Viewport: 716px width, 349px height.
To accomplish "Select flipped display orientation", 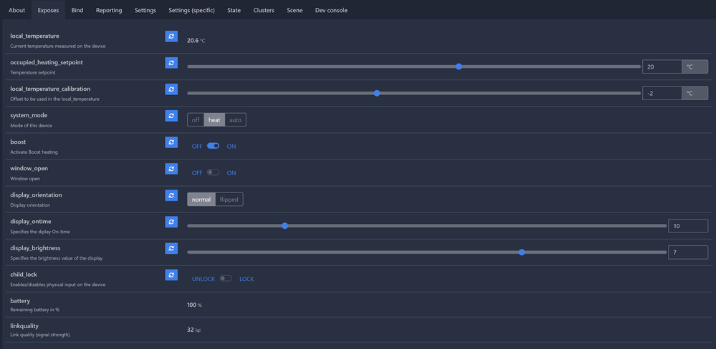I will click(x=229, y=200).
